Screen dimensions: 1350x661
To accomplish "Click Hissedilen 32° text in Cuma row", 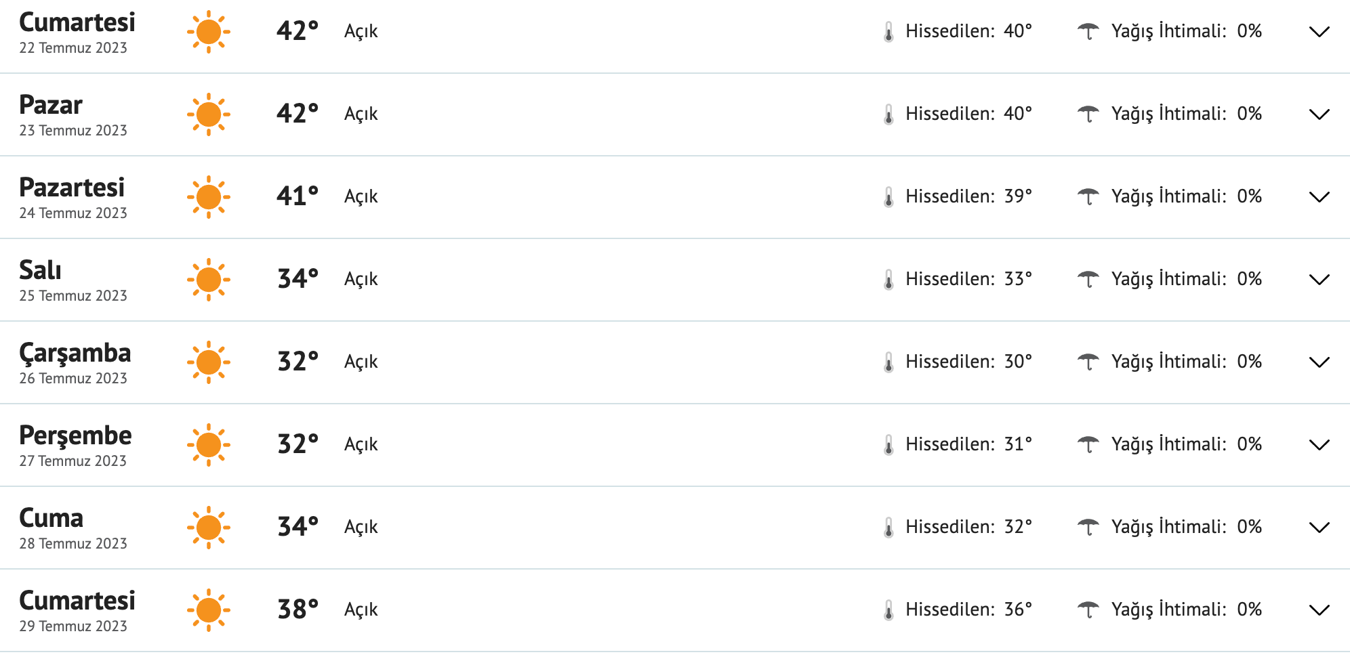I will point(968,527).
